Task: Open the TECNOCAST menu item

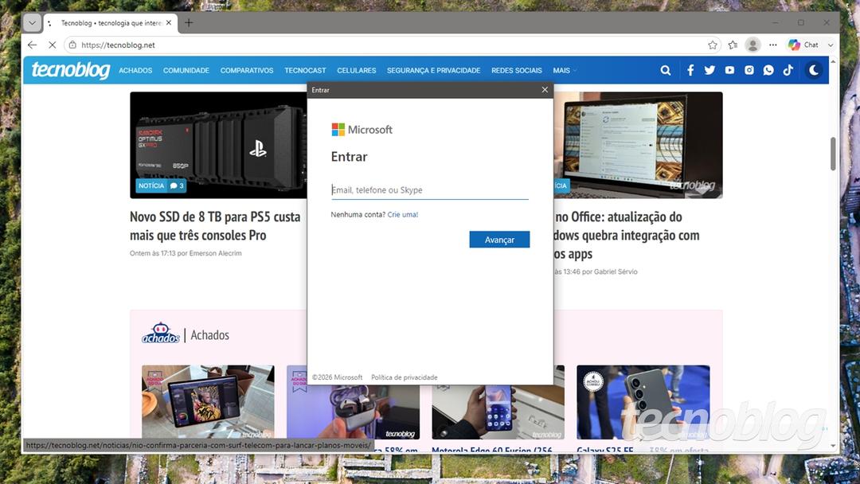Action: (x=305, y=71)
